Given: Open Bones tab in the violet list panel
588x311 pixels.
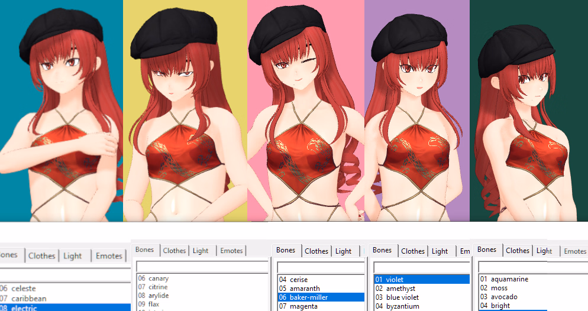Looking at the screenshot, I should tap(382, 250).
